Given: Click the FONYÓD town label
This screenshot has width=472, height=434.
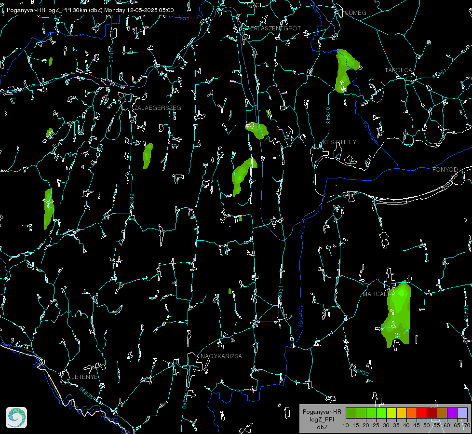Looking at the screenshot, I should click(x=445, y=170).
